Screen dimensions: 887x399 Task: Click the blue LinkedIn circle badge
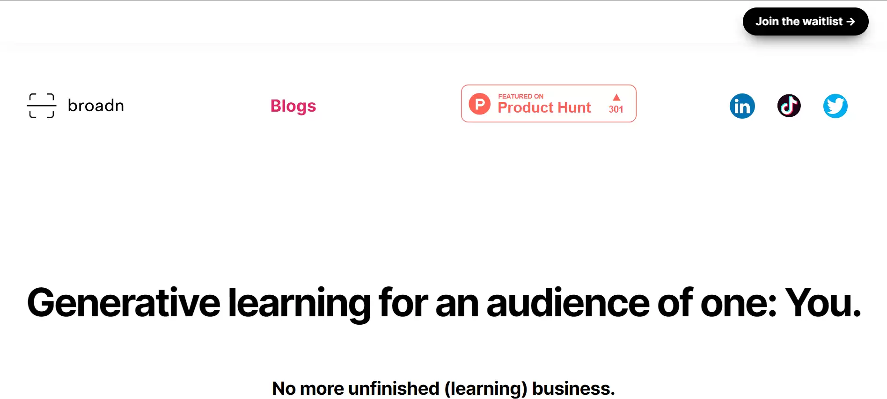pyautogui.click(x=742, y=106)
